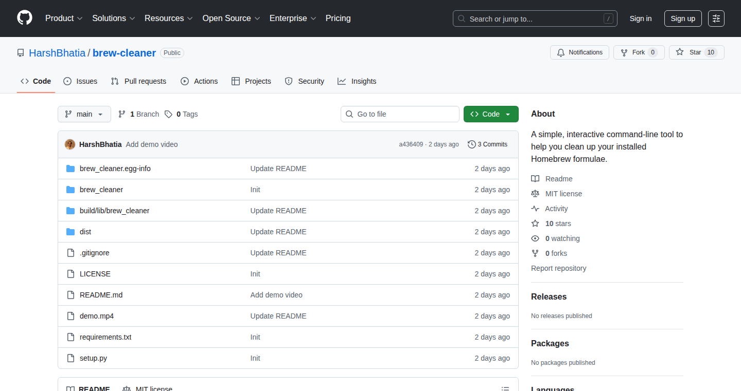The height and width of the screenshot is (391, 741).
Task: Click HarshBhatia avatar in commit row
Action: [70, 144]
